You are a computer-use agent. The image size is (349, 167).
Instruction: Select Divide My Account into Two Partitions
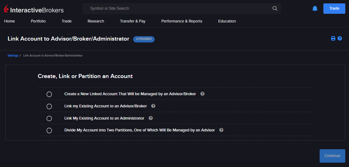pyautogui.click(x=49, y=130)
